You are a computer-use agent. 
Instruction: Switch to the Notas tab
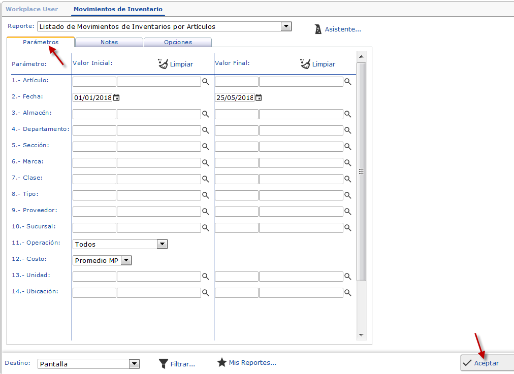pyautogui.click(x=109, y=42)
